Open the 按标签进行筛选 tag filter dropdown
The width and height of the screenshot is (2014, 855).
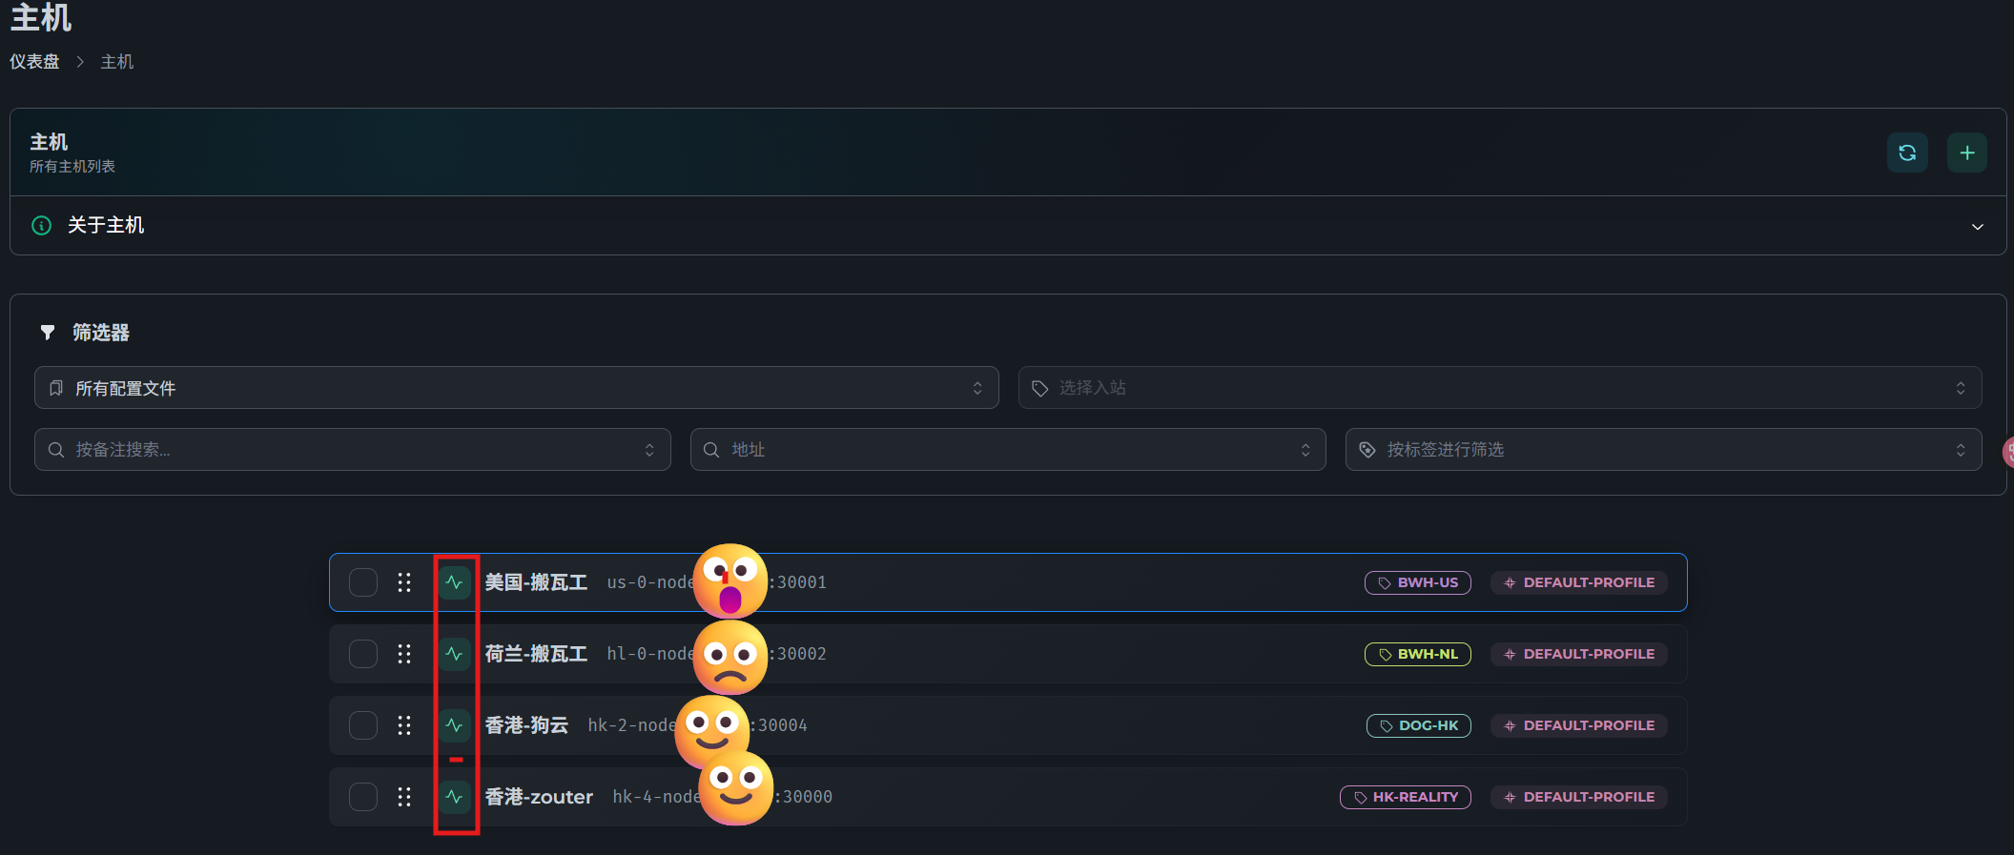point(1662,450)
